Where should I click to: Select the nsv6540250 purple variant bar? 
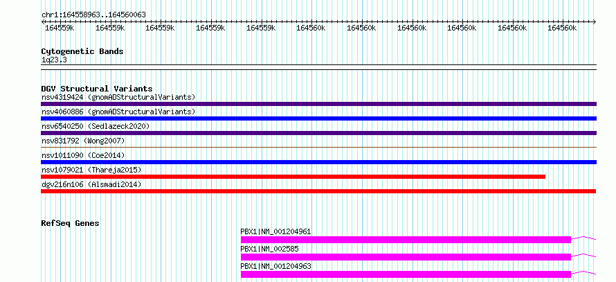318,133
